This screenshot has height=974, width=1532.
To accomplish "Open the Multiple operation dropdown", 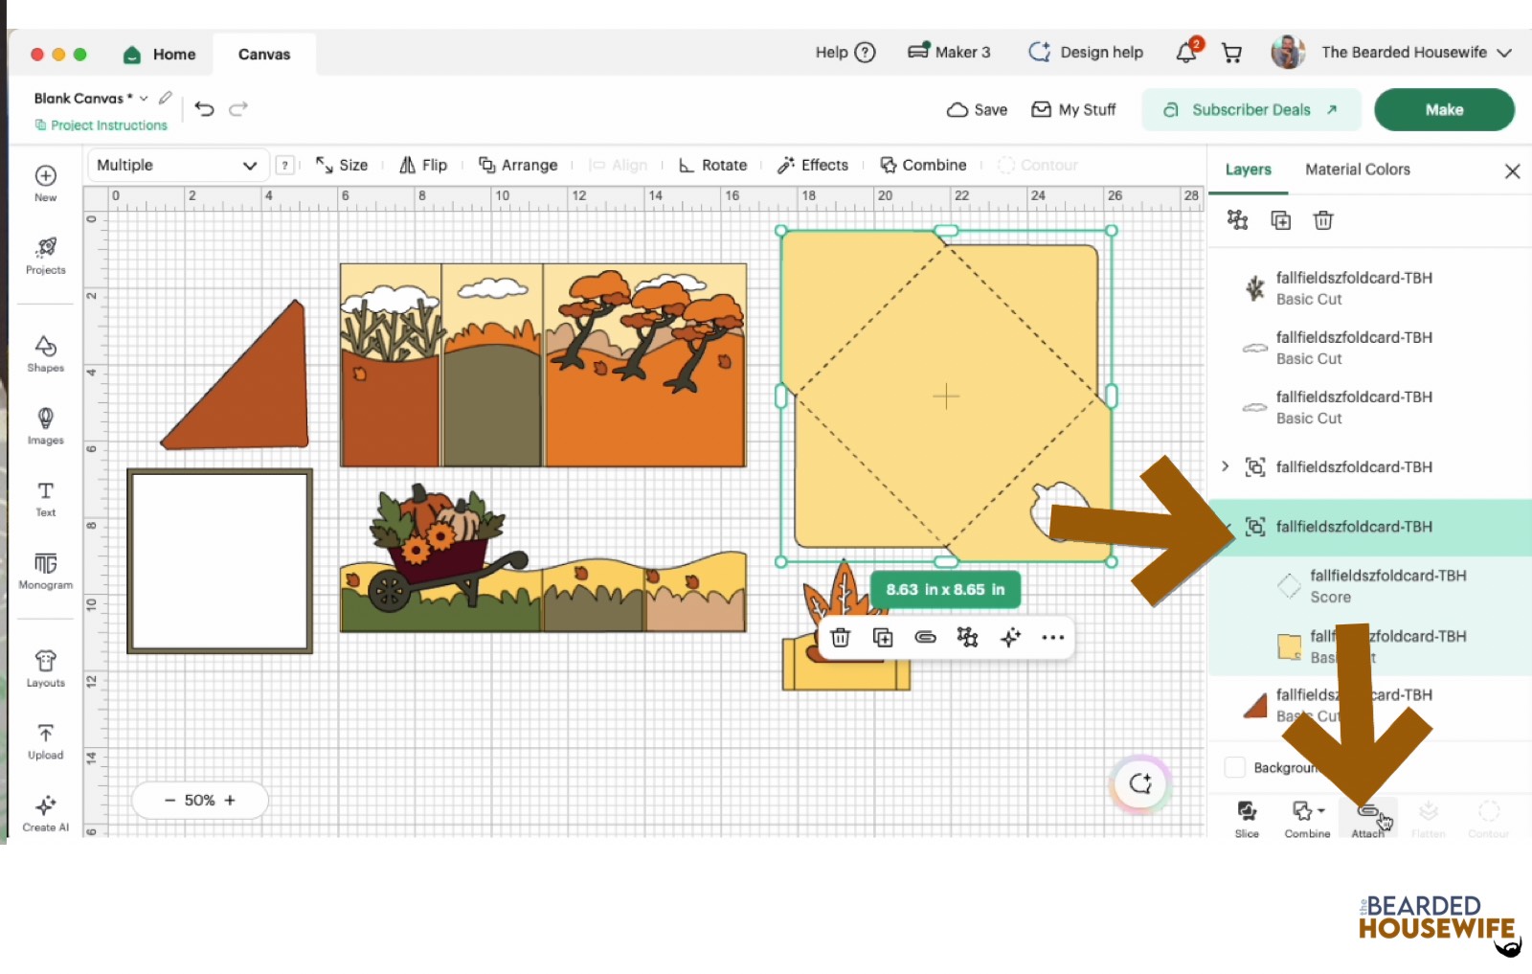I will (x=177, y=165).
